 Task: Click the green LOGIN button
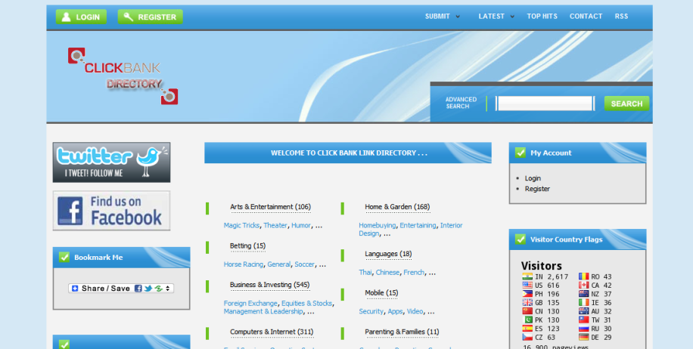(x=81, y=17)
